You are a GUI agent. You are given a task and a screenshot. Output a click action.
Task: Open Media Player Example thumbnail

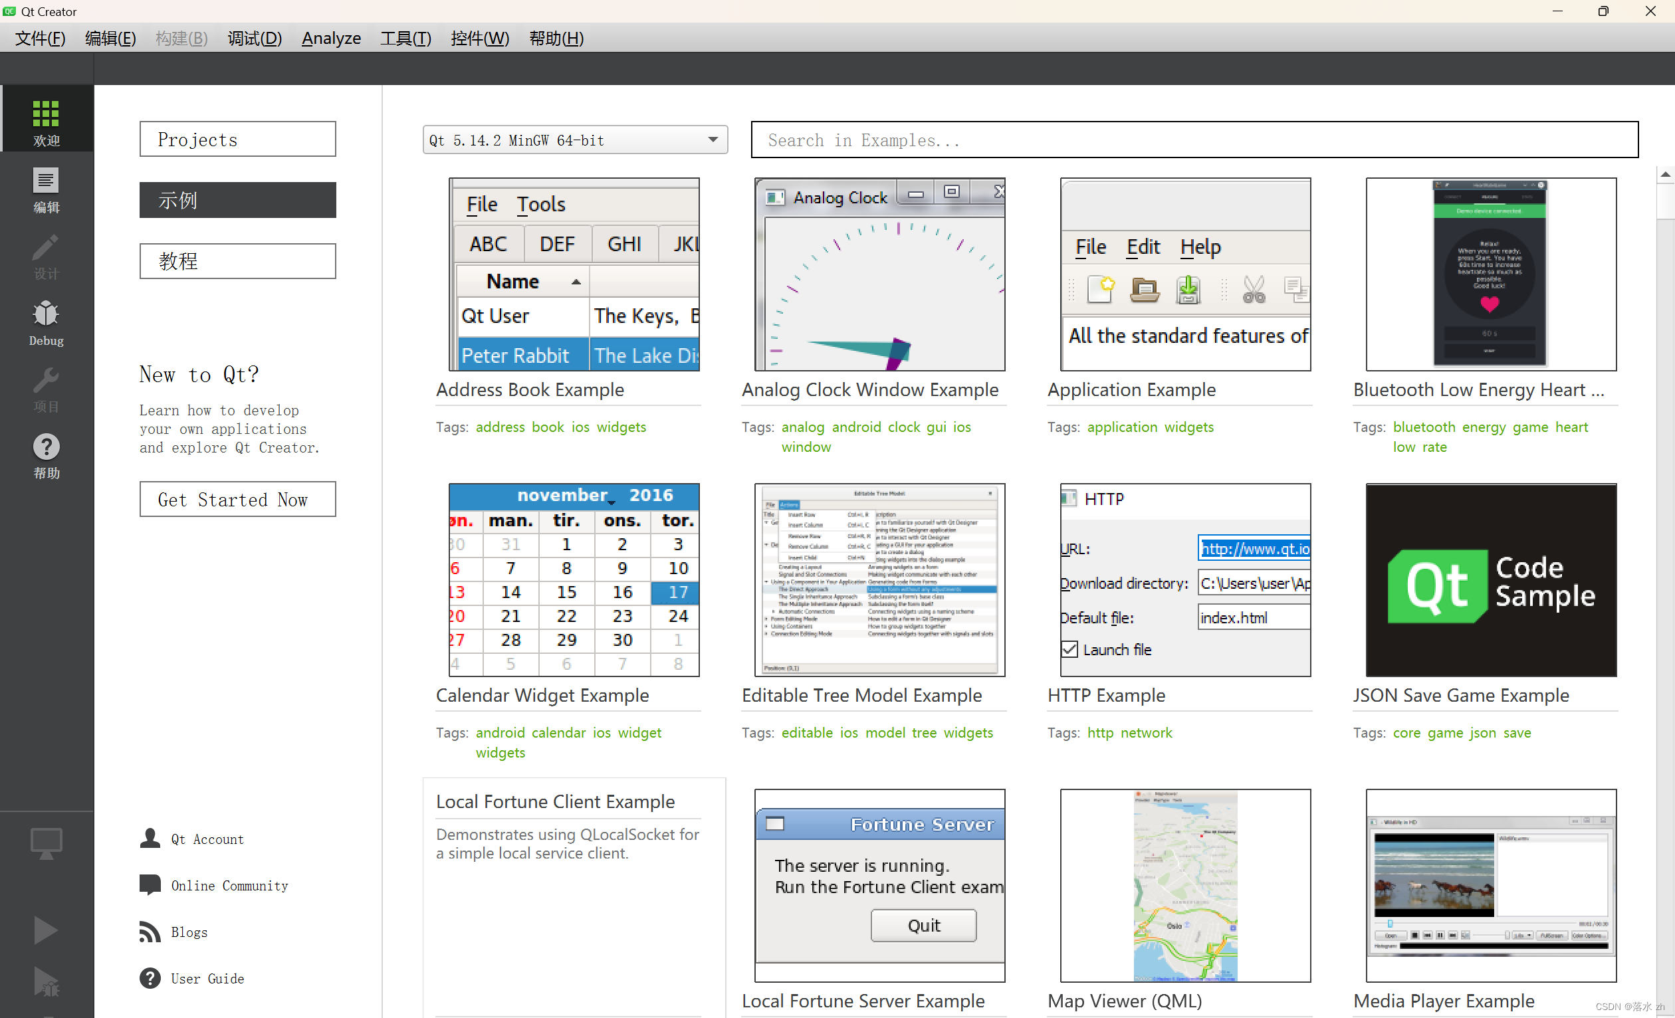tap(1491, 886)
